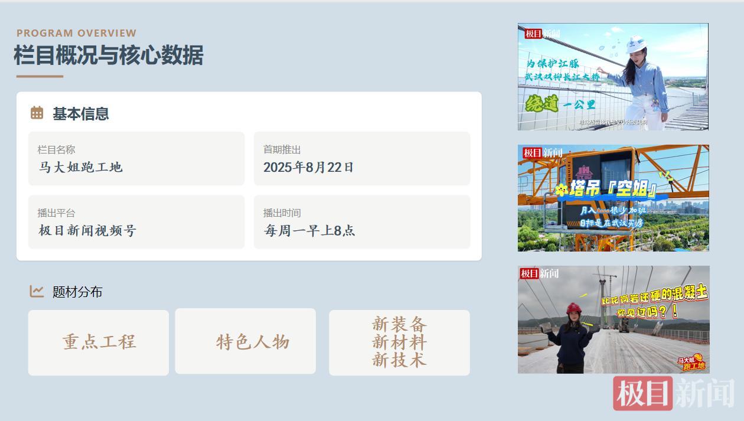
Task: Click the 马大姐跑工地 program name card
Action: (x=136, y=158)
